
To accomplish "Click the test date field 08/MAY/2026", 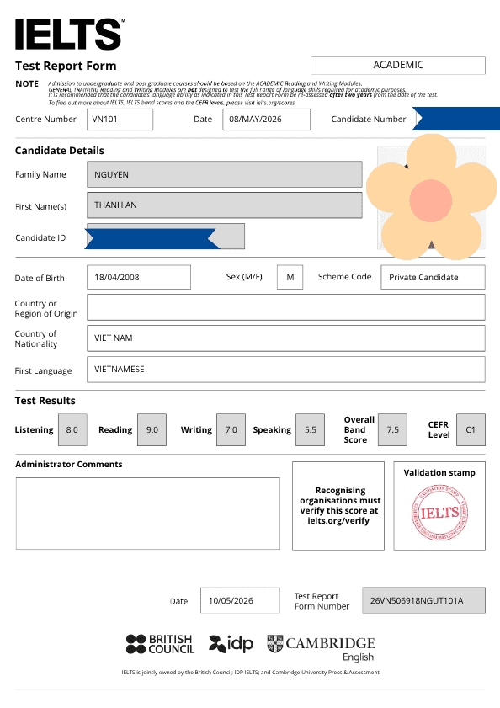I will (x=267, y=120).
